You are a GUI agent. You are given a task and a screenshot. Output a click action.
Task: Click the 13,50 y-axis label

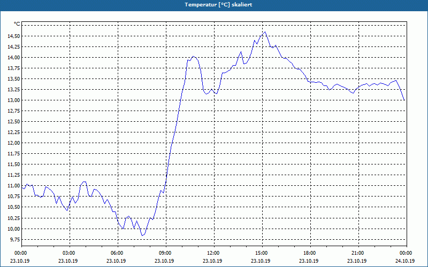point(13,78)
